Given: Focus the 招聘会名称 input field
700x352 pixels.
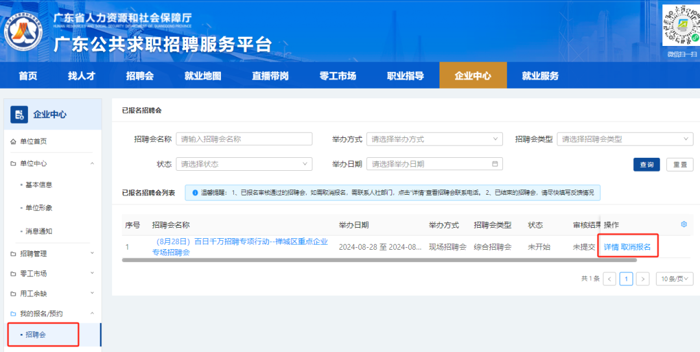Looking at the screenshot, I should pyautogui.click(x=244, y=139).
